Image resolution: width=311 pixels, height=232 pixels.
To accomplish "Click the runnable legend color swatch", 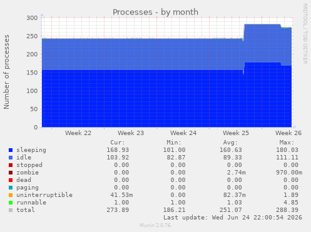I will 11,203.
